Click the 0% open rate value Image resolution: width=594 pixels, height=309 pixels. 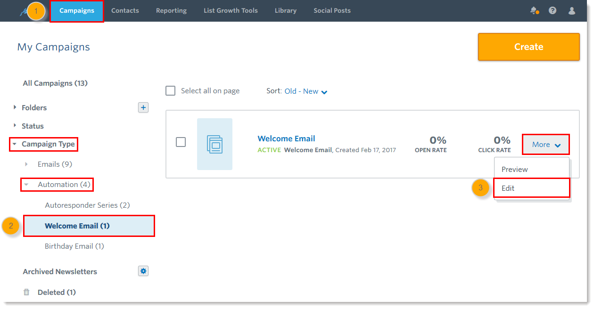click(x=438, y=140)
